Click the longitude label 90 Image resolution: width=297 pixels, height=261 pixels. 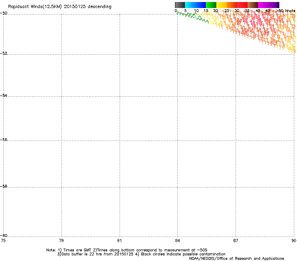(x=294, y=241)
